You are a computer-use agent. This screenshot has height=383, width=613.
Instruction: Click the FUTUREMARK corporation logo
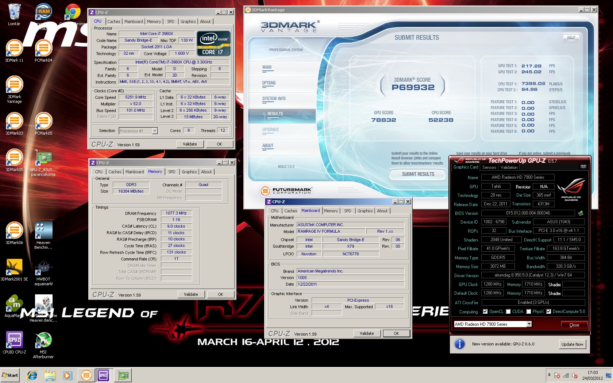286,190
